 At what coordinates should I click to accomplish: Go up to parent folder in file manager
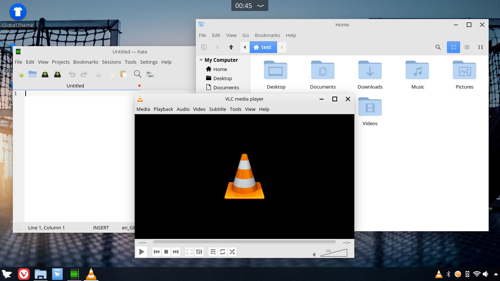pyautogui.click(x=231, y=47)
